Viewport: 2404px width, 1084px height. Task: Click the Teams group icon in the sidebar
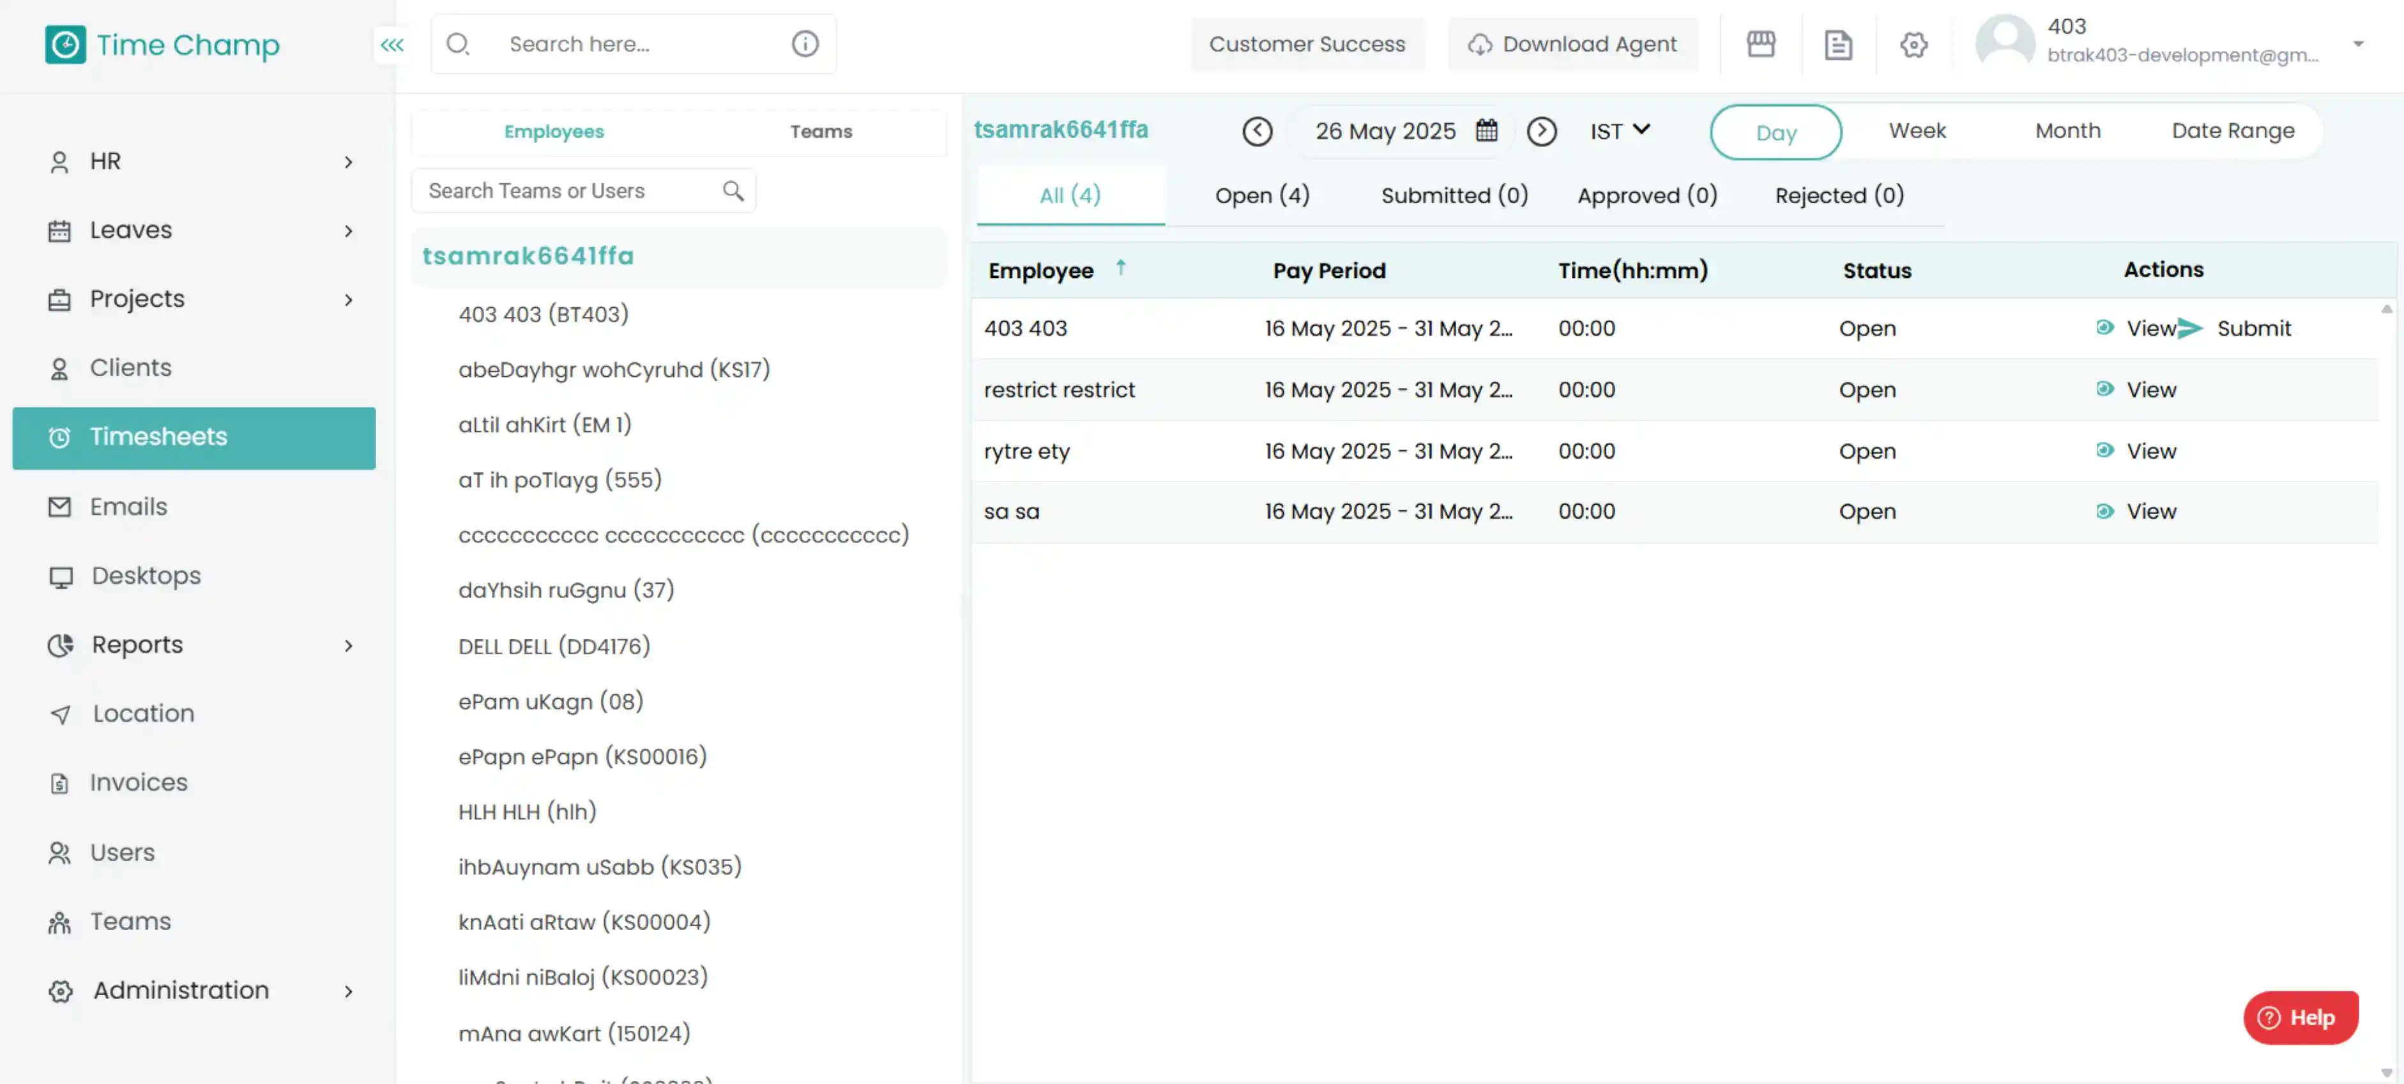60,922
